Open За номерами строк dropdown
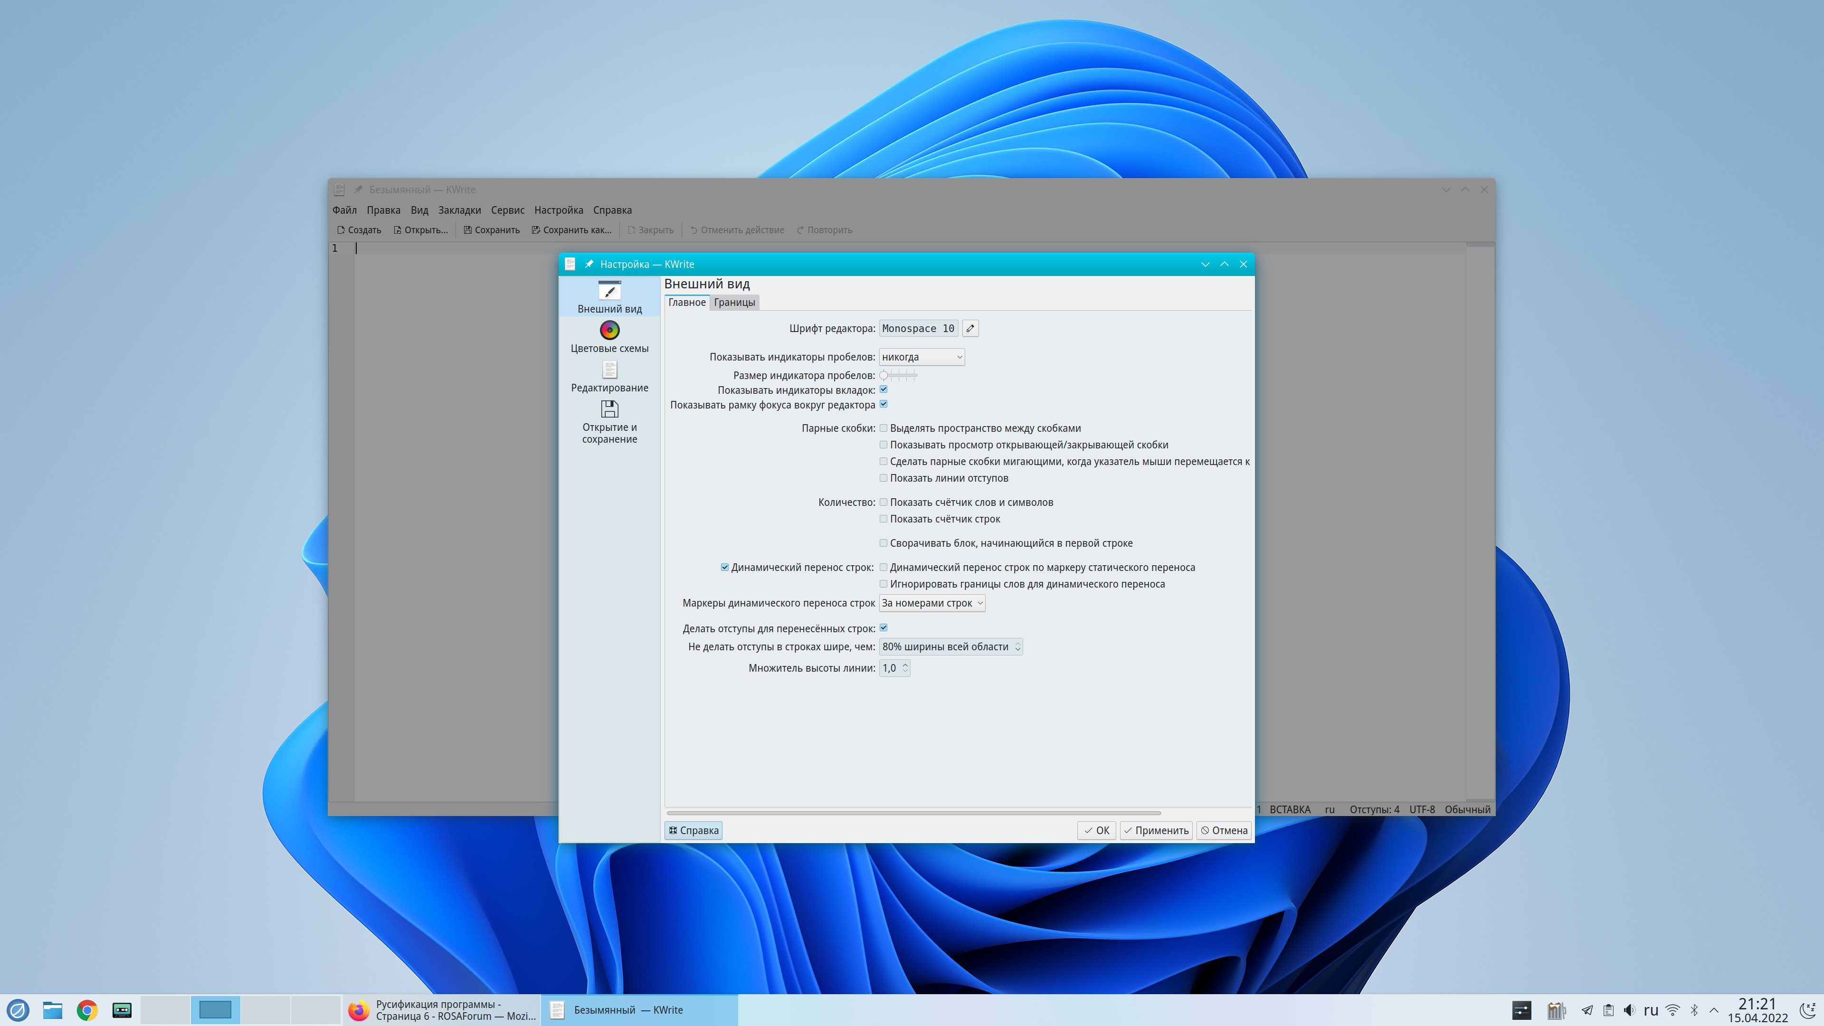This screenshot has height=1026, width=1824. pyautogui.click(x=931, y=603)
